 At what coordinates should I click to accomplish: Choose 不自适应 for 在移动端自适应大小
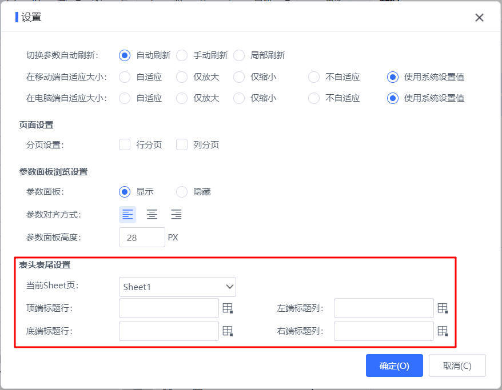[314, 77]
